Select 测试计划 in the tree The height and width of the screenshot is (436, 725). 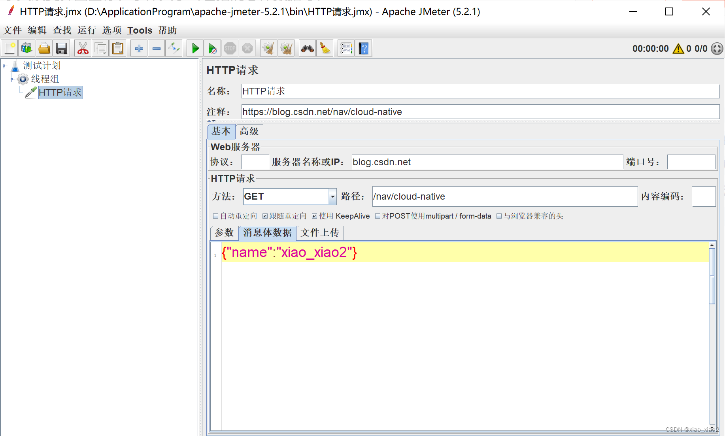(42, 66)
